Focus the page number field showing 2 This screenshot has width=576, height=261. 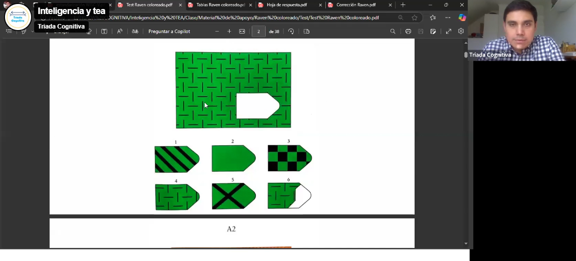pyautogui.click(x=259, y=32)
